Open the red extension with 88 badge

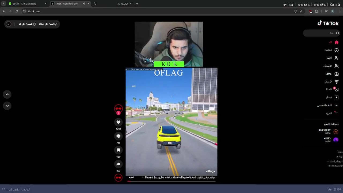[310, 12]
